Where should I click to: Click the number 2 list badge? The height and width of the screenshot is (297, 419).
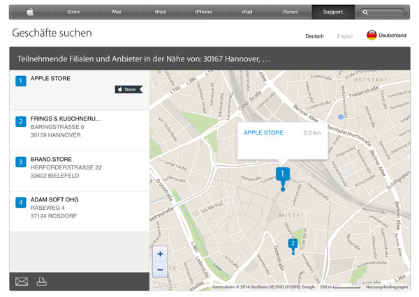(21, 122)
